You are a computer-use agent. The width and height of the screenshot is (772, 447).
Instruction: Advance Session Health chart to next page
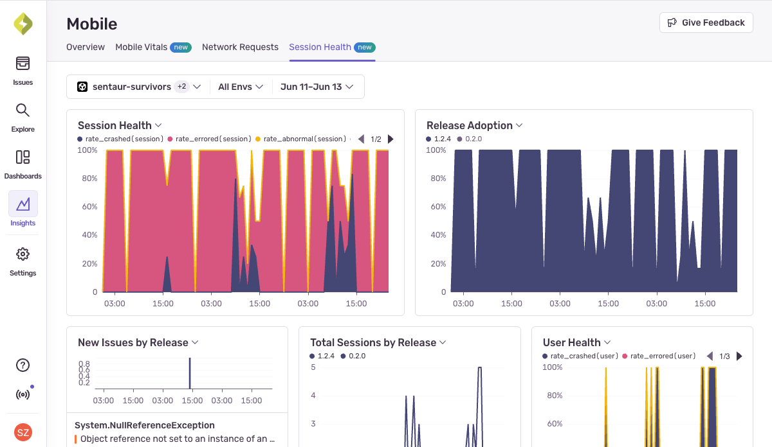coord(391,138)
